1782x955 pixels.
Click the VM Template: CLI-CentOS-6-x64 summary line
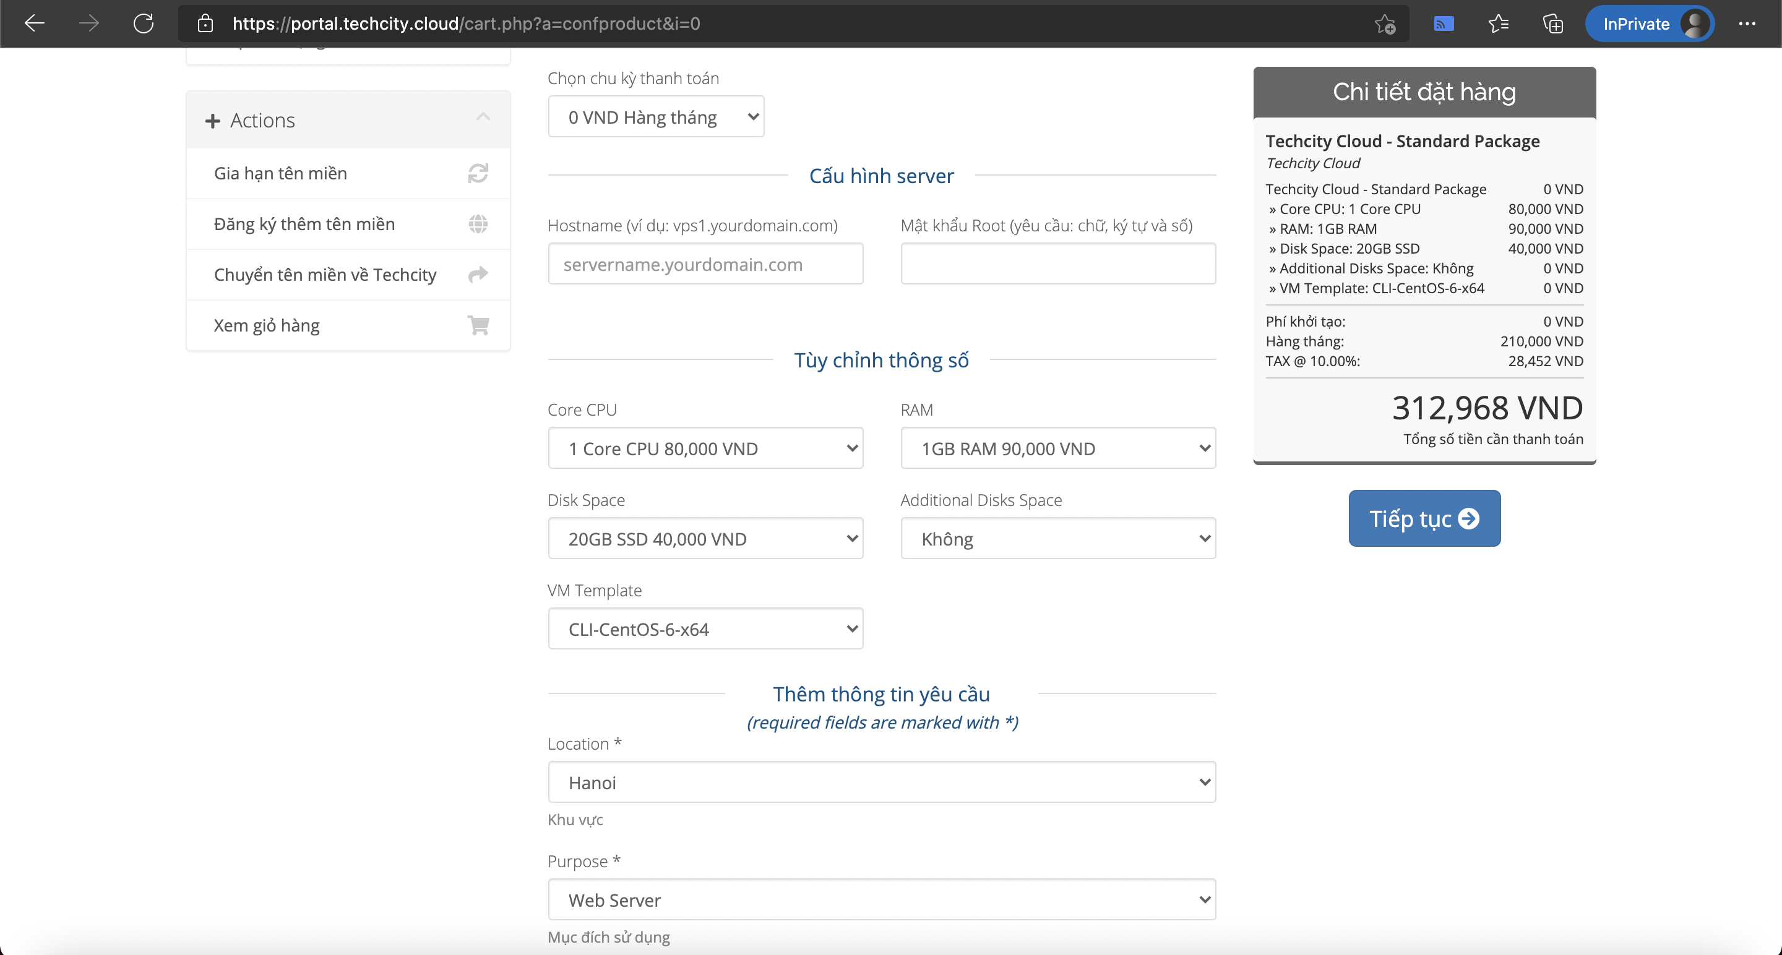pyautogui.click(x=1424, y=288)
